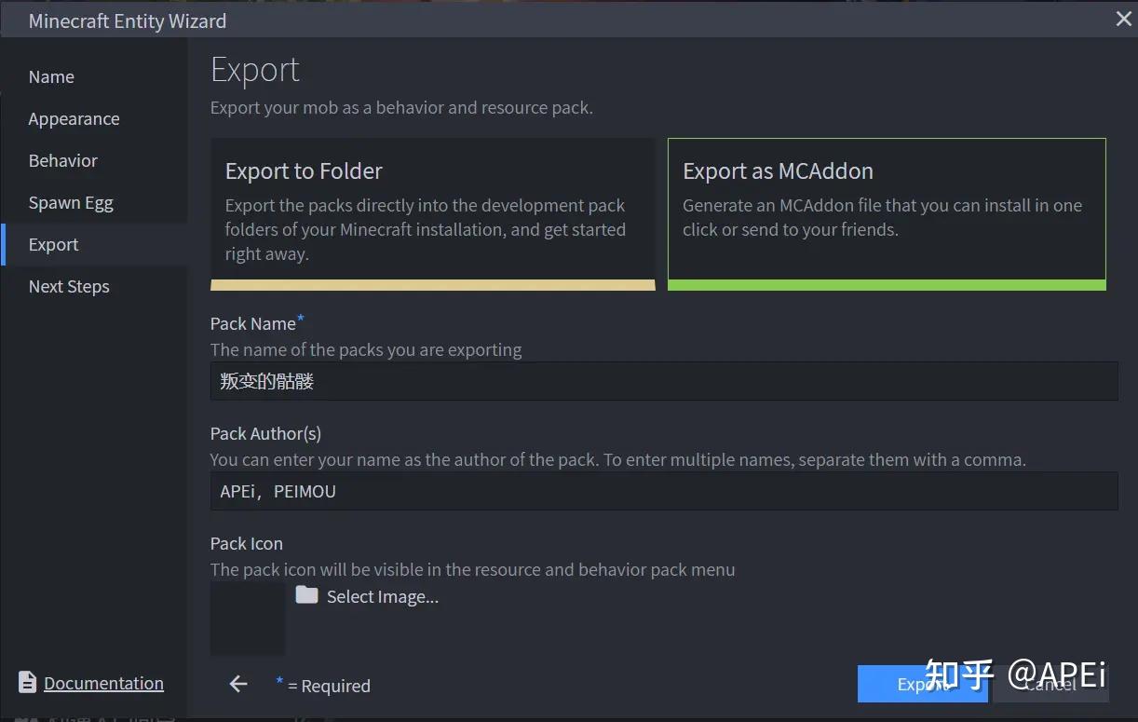This screenshot has width=1138, height=722.
Task: Click the Pack Icon label
Action: (247, 543)
